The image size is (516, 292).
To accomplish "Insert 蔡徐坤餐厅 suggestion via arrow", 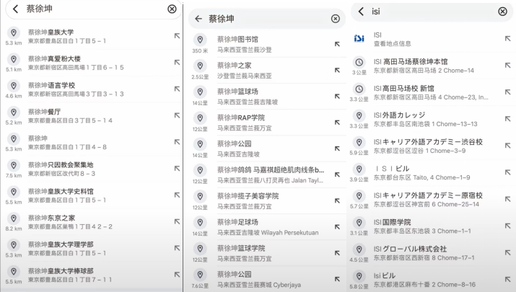I will point(177,116).
